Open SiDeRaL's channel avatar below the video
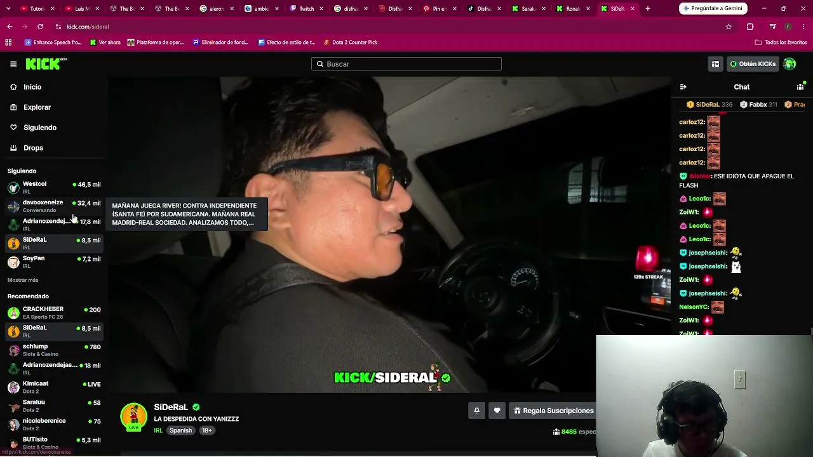Screen dimensions: 813x457 point(134,416)
